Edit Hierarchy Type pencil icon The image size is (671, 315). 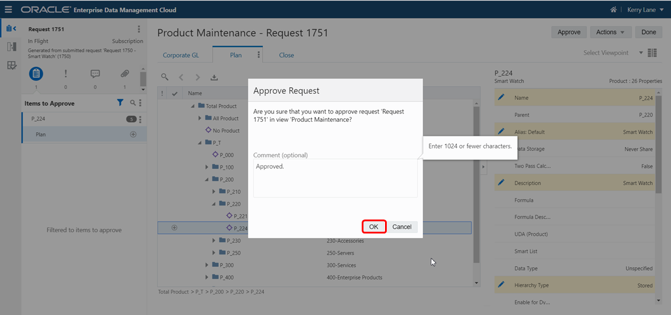click(502, 285)
